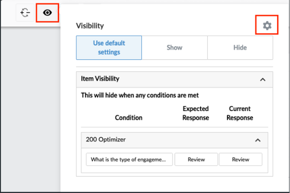
Task: Click the Expected Response column header
Action: (196, 113)
